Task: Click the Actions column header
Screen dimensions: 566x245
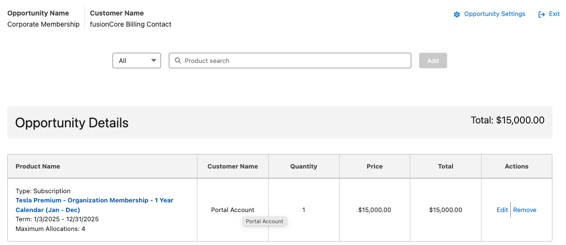Action: point(517,166)
